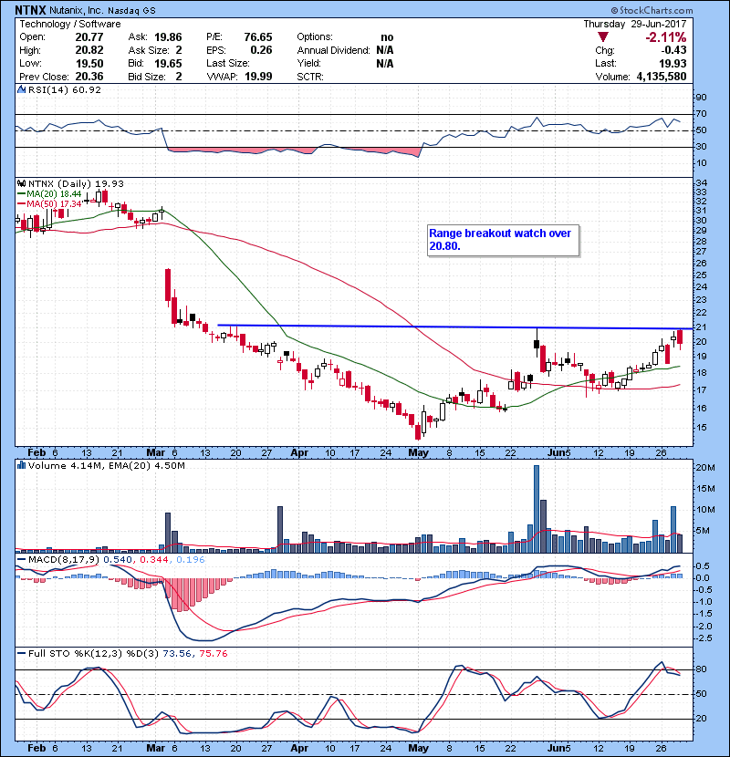Image resolution: width=730 pixels, height=757 pixels.
Task: Click the Chg value -0.43
Action: (673, 50)
